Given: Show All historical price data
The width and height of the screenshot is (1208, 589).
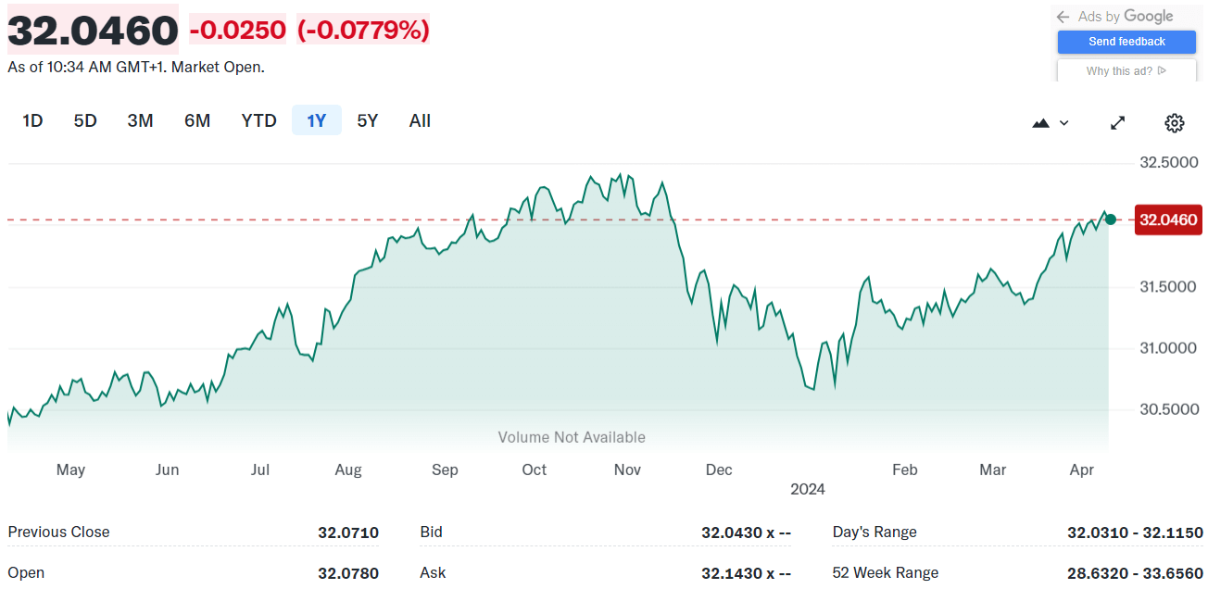Looking at the screenshot, I should [x=420, y=120].
